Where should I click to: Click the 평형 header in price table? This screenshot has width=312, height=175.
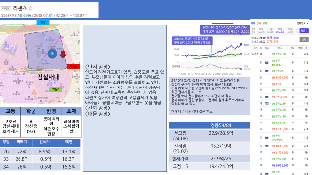pyautogui.click(x=6, y=142)
